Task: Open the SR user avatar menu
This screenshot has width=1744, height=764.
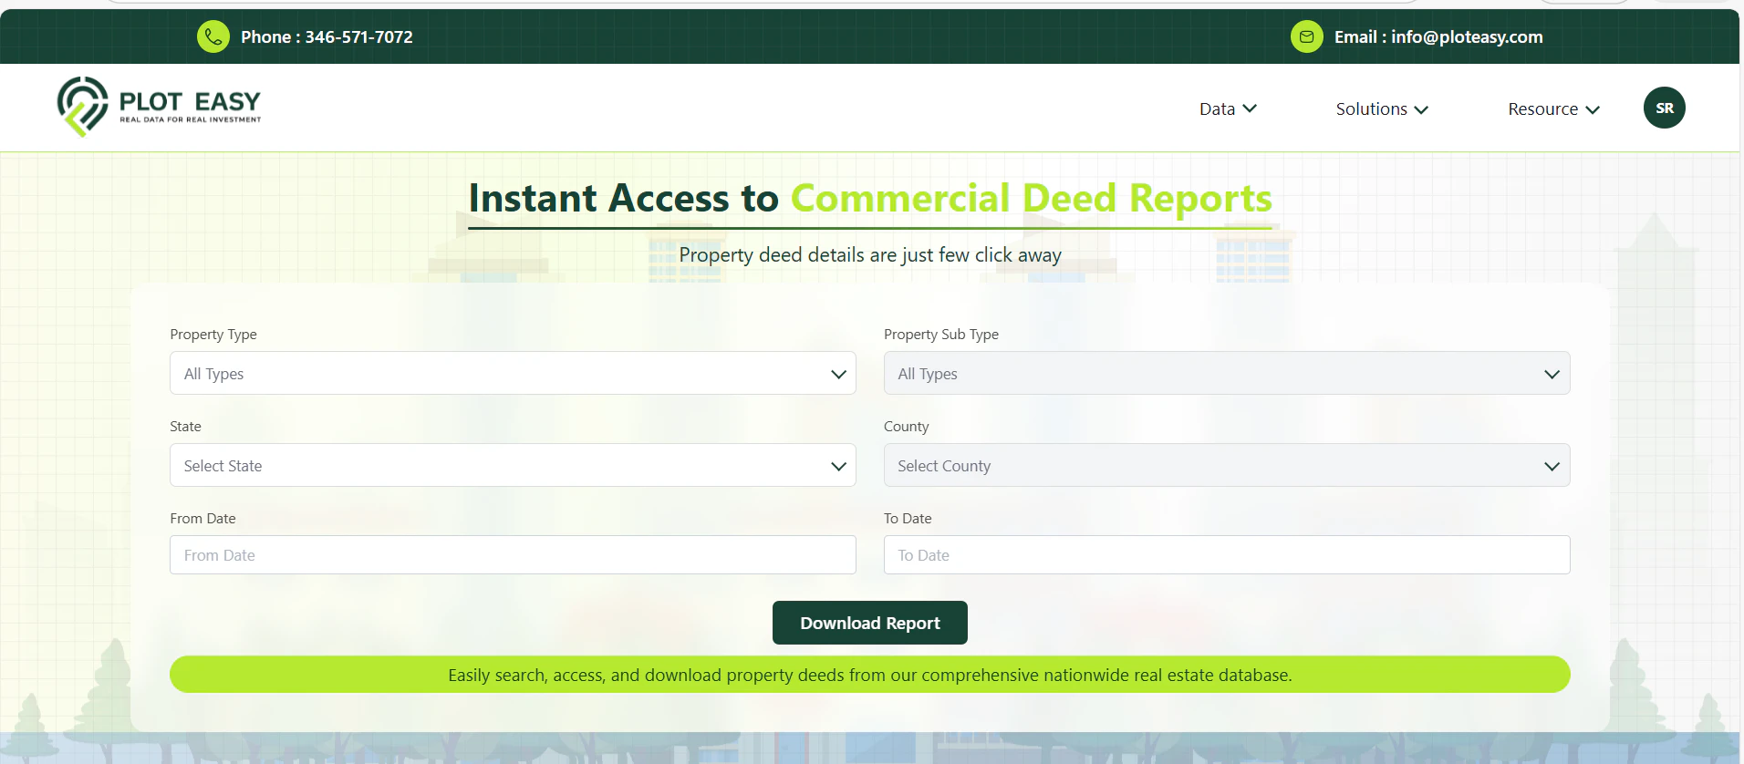Action: [1665, 108]
